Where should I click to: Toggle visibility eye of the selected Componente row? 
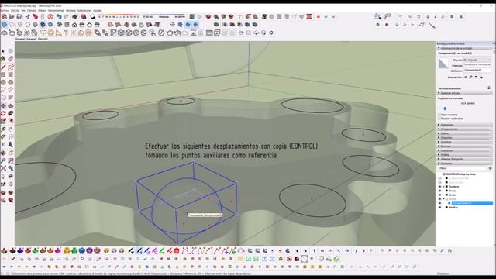[x=439, y=203]
